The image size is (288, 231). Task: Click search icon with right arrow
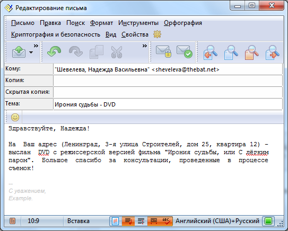coord(273,52)
